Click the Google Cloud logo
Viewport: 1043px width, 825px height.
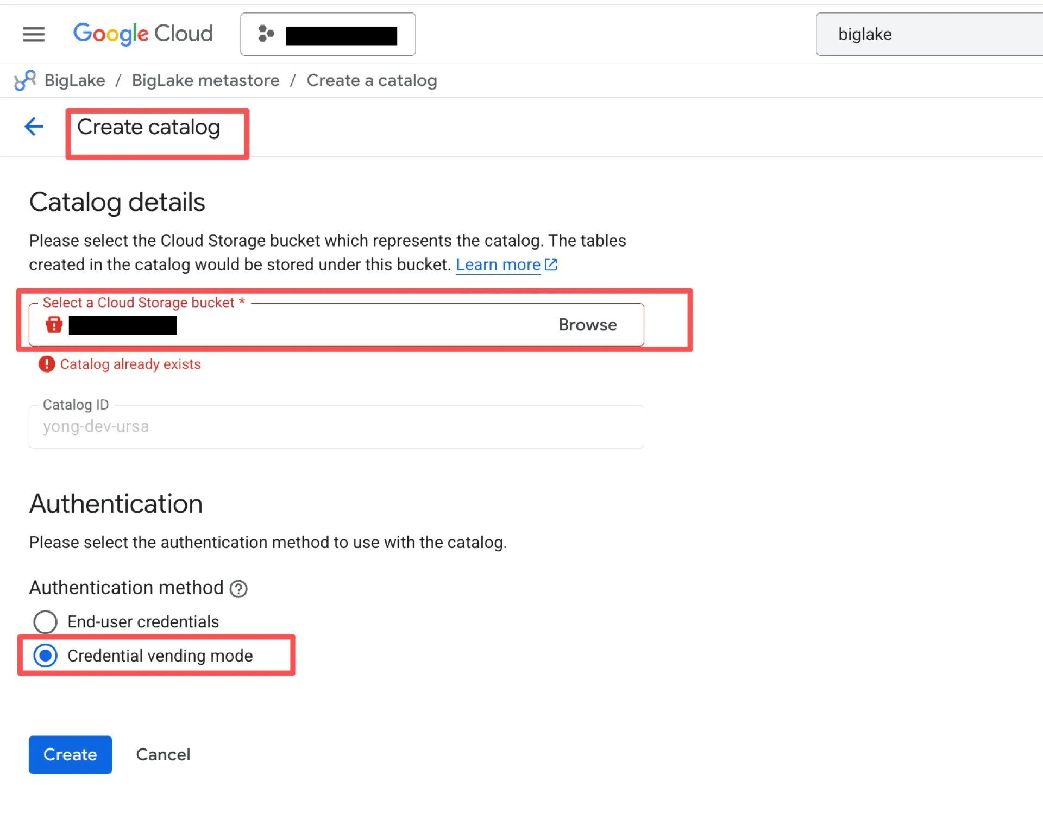tap(143, 34)
